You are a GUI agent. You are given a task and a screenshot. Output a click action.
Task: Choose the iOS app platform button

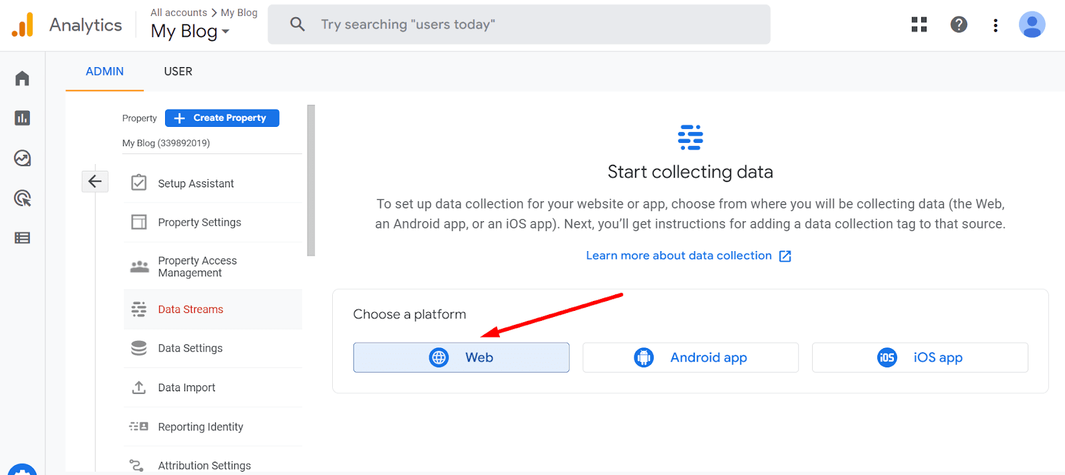point(920,357)
